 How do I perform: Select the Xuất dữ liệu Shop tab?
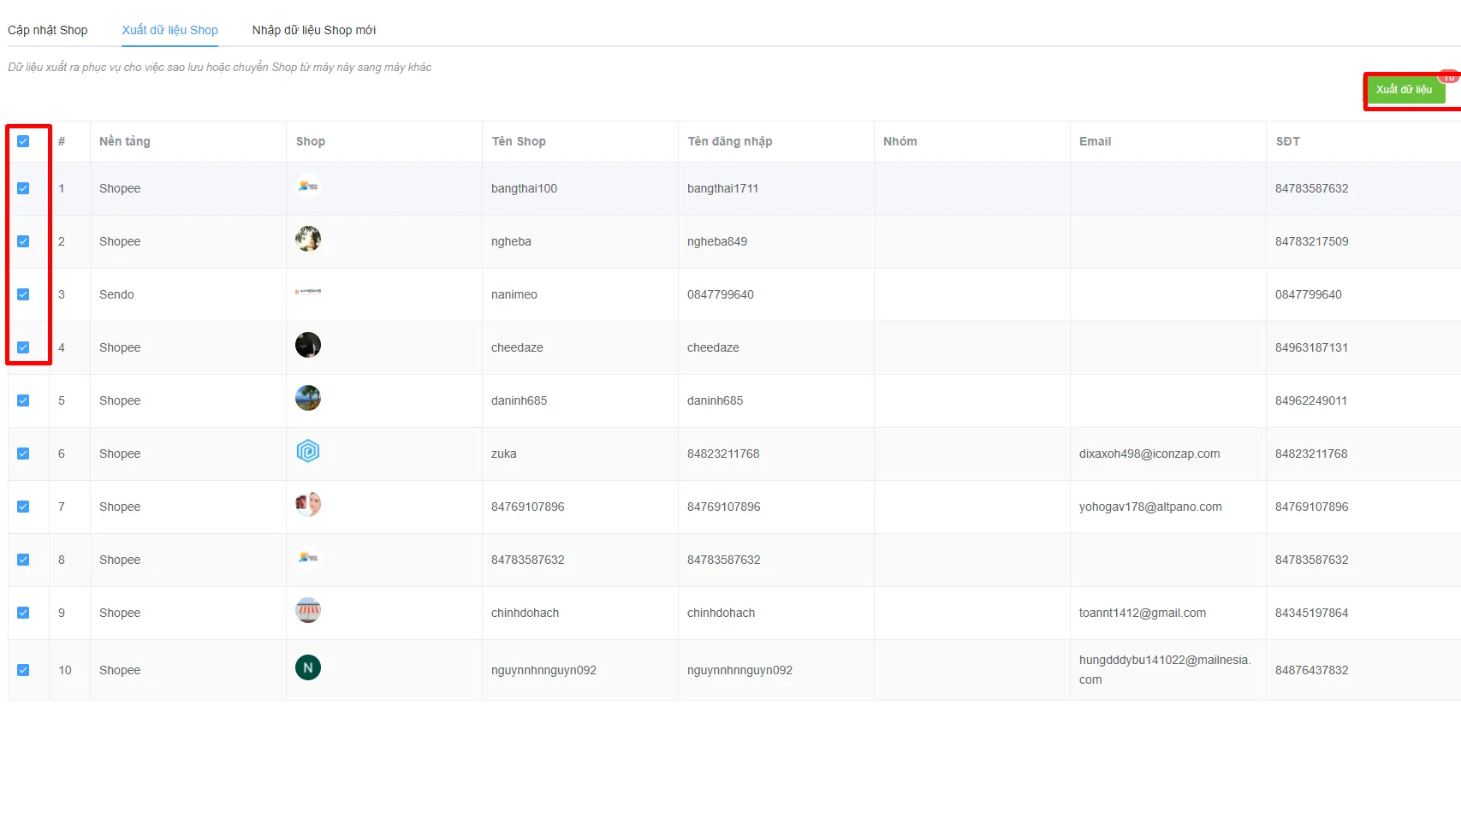[169, 30]
